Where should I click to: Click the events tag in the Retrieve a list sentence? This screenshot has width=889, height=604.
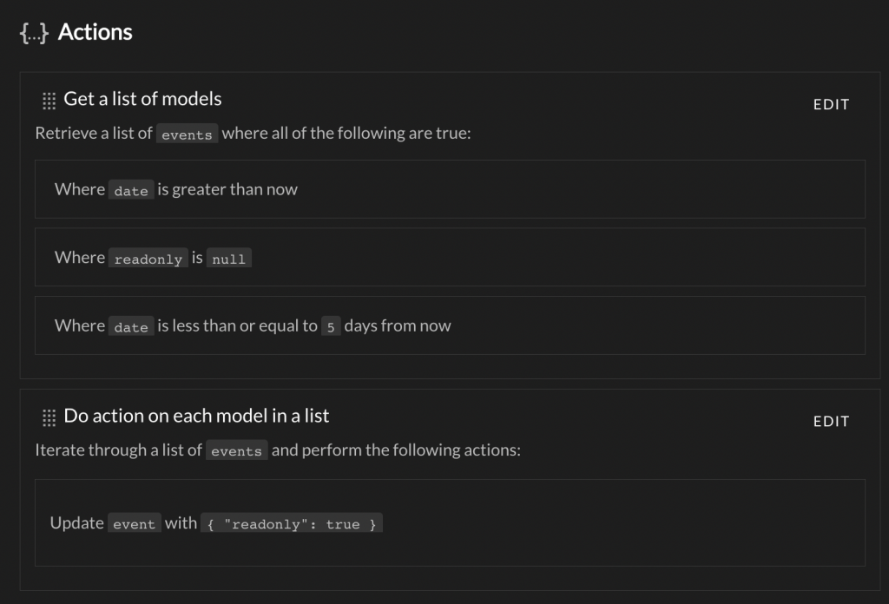[187, 134]
